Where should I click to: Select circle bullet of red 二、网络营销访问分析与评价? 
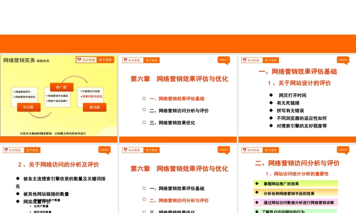point(144,200)
